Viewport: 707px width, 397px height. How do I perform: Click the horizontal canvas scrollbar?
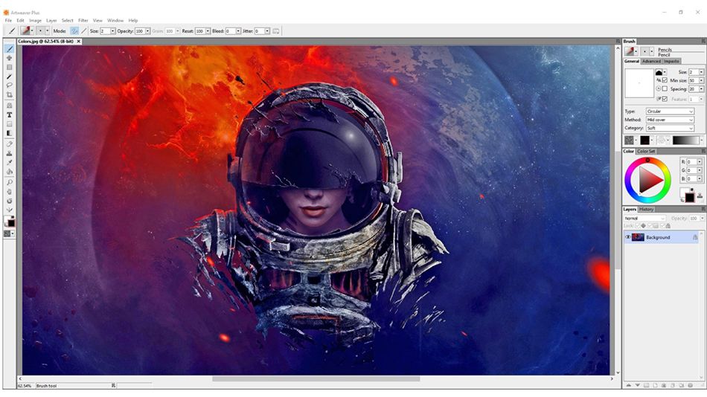(316, 379)
